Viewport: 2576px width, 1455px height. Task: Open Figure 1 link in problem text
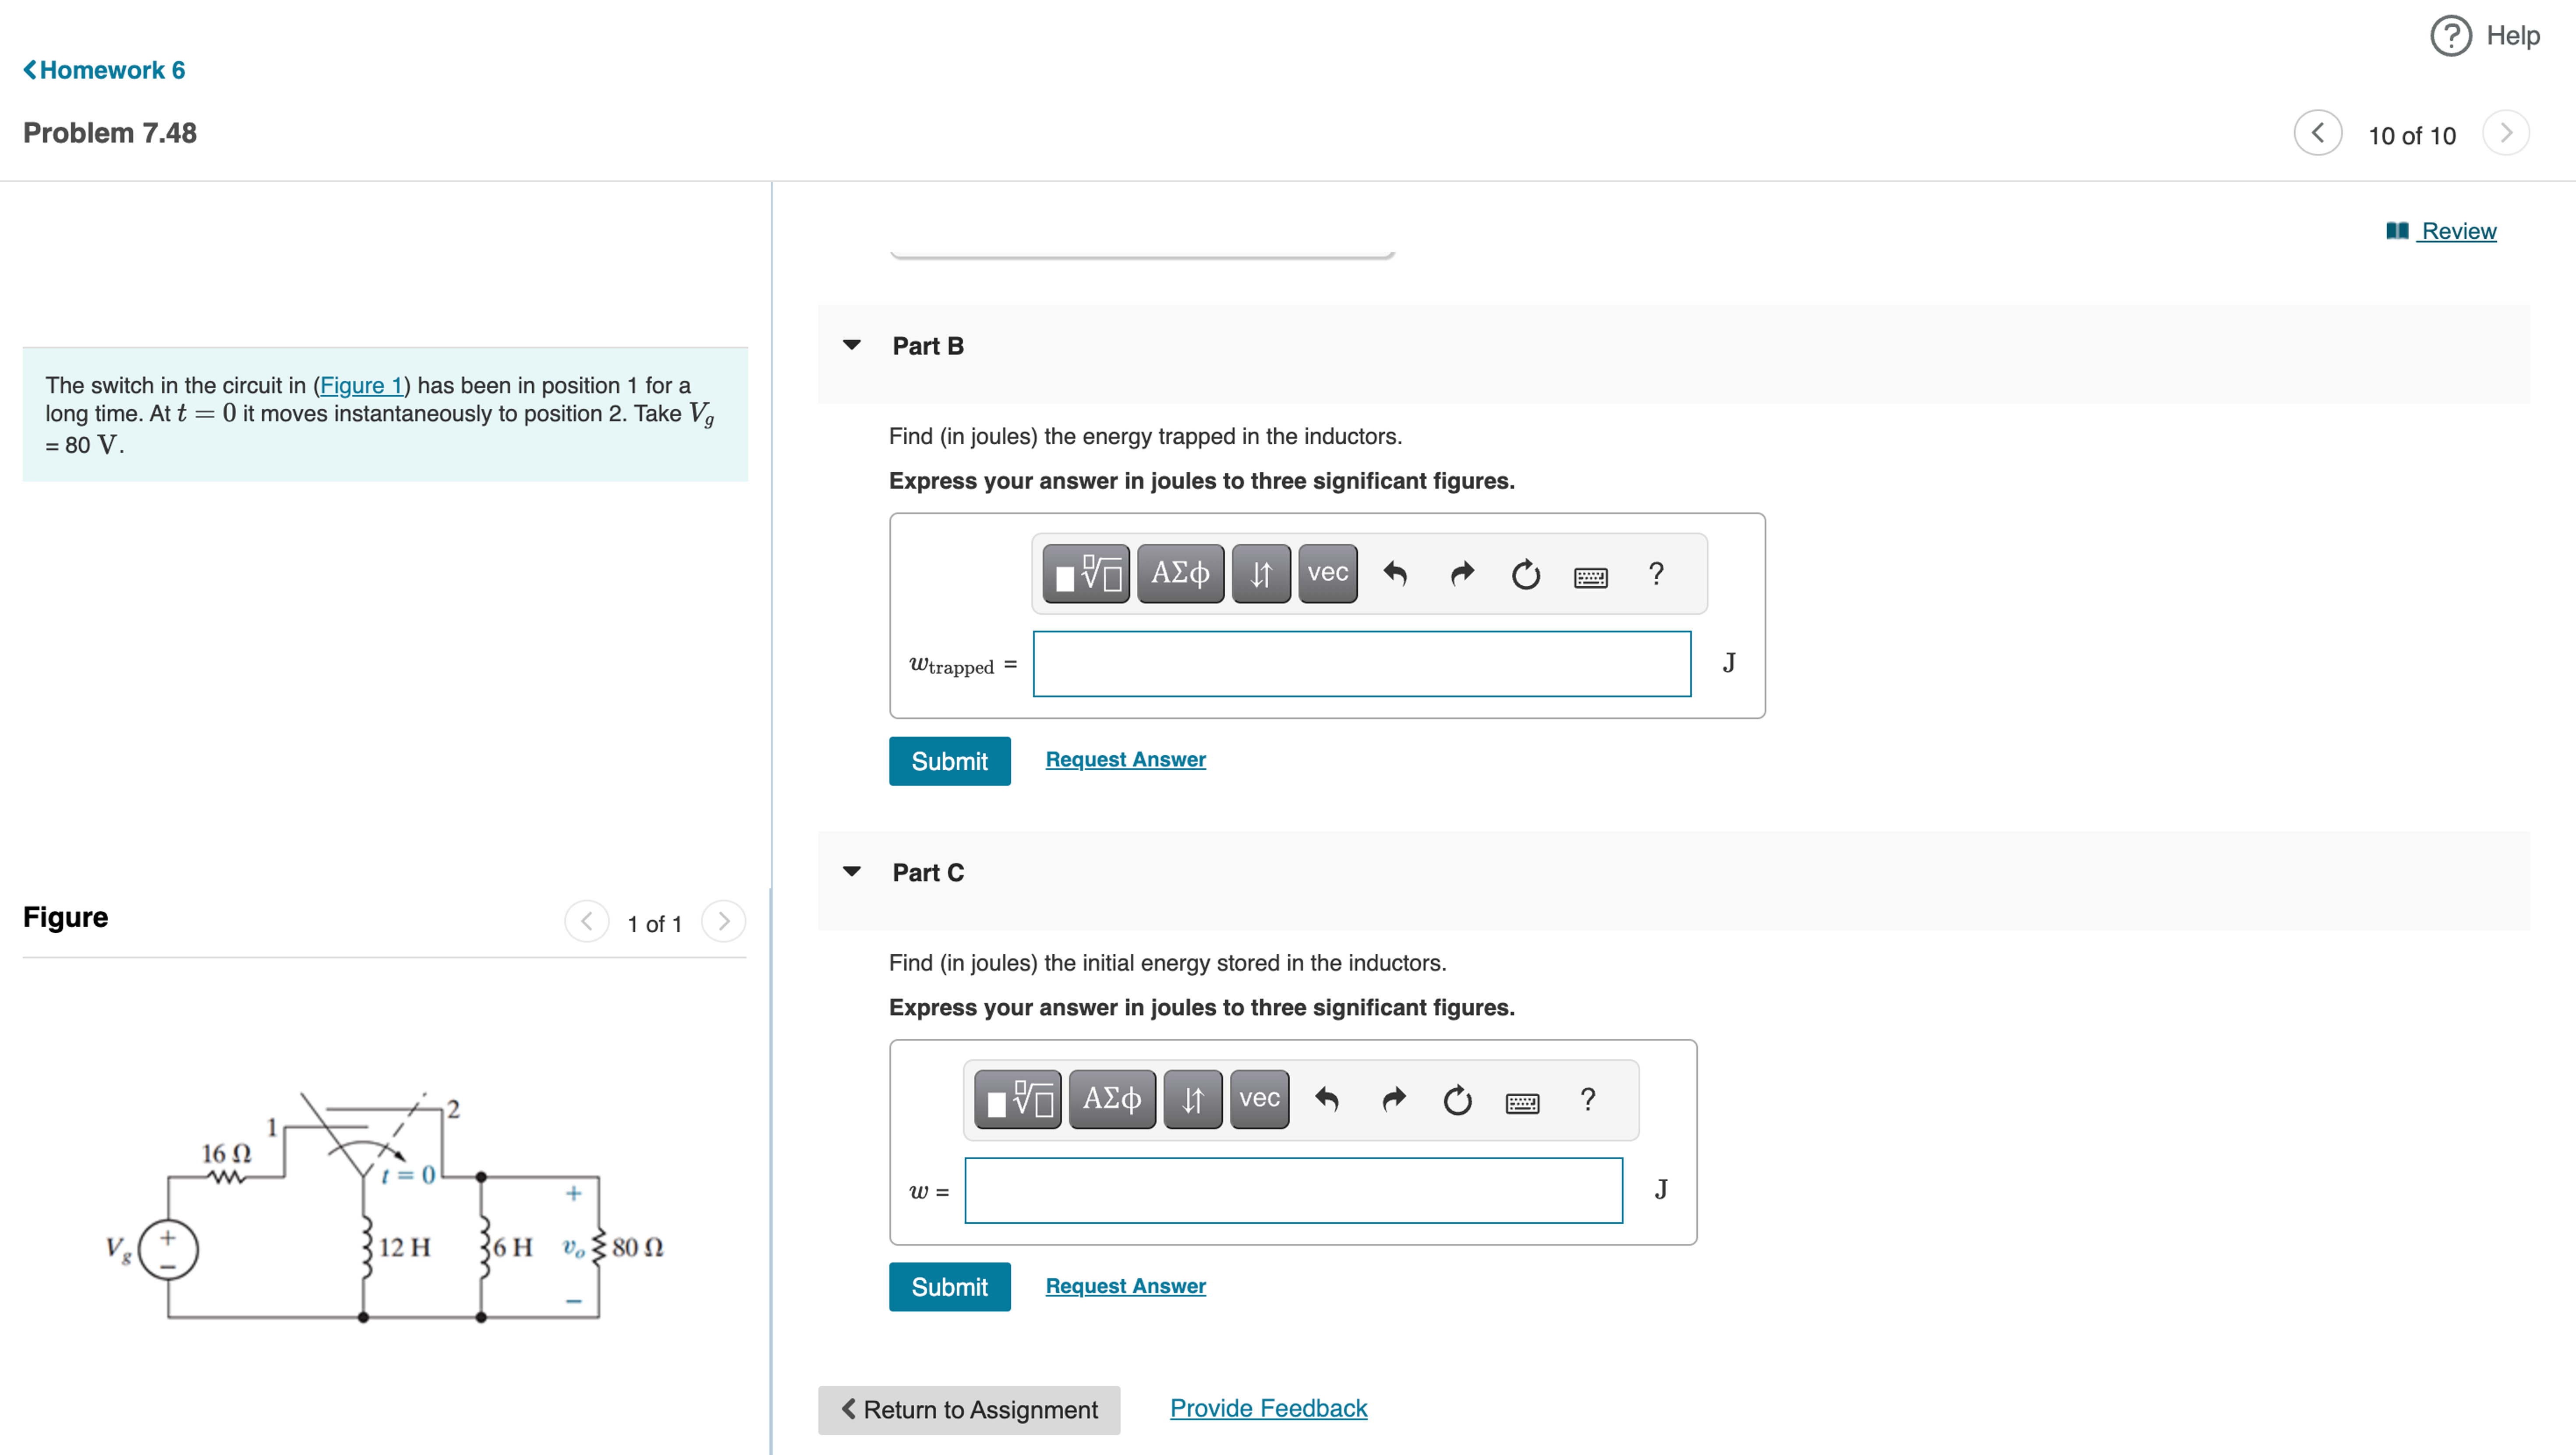[x=361, y=385]
